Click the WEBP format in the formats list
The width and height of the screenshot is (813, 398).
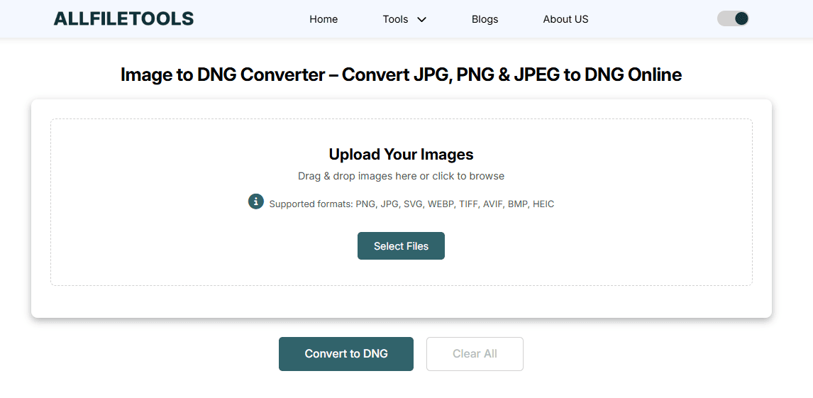click(x=440, y=204)
